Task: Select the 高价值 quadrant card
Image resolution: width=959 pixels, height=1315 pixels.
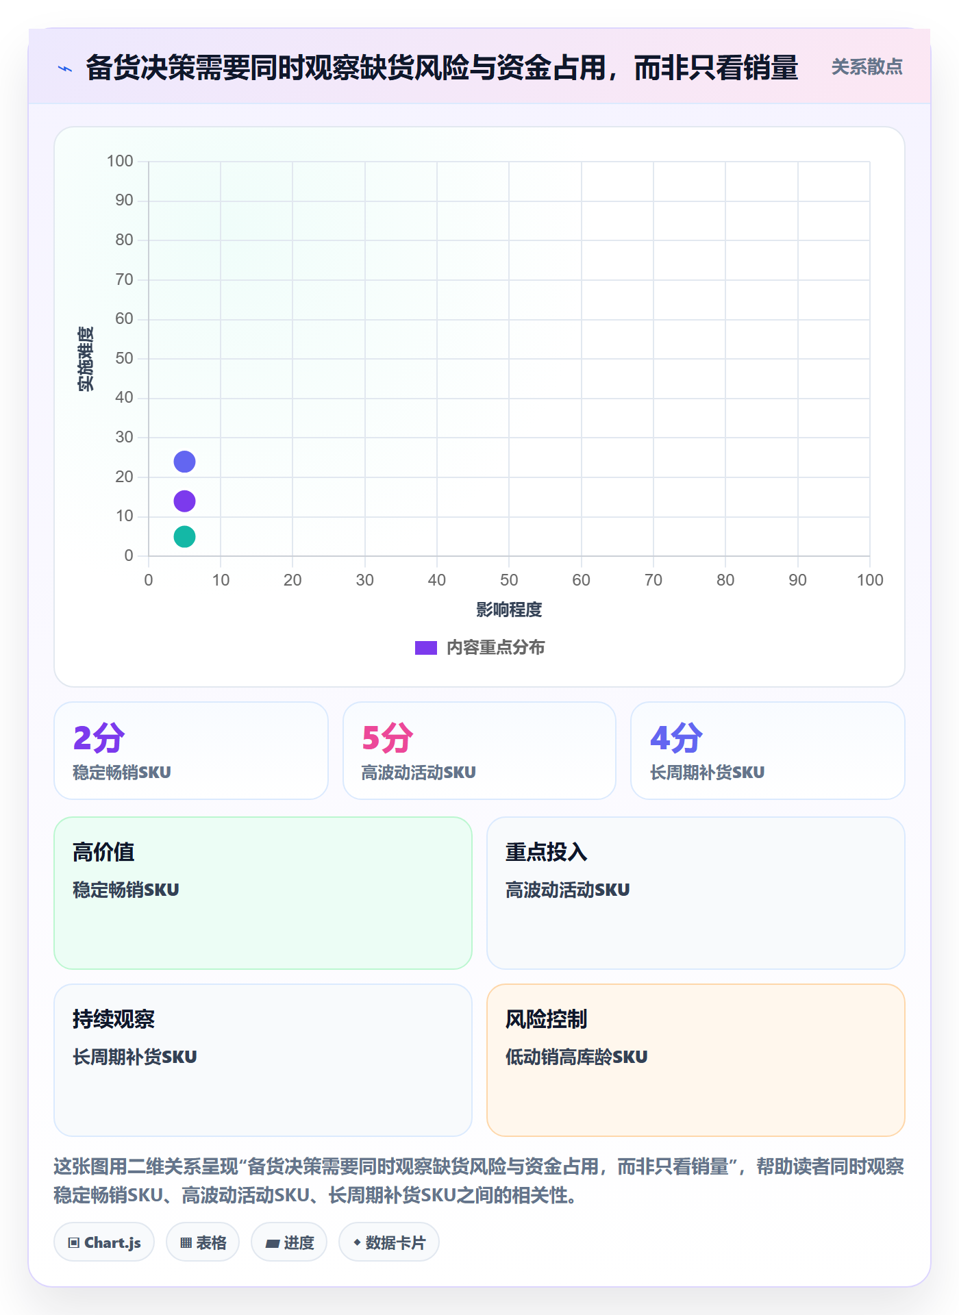Action: [263, 893]
